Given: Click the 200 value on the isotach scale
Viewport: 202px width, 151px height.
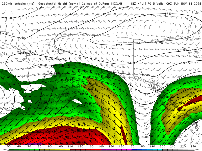Looking at the screenshot, I should click(x=162, y=146).
